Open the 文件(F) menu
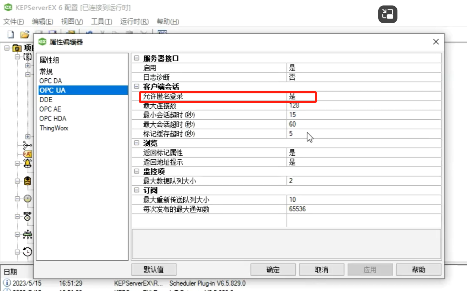This screenshot has height=291, width=467. coord(14,22)
